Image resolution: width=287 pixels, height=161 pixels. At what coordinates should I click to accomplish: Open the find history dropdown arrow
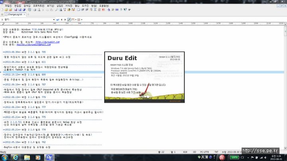point(54,20)
